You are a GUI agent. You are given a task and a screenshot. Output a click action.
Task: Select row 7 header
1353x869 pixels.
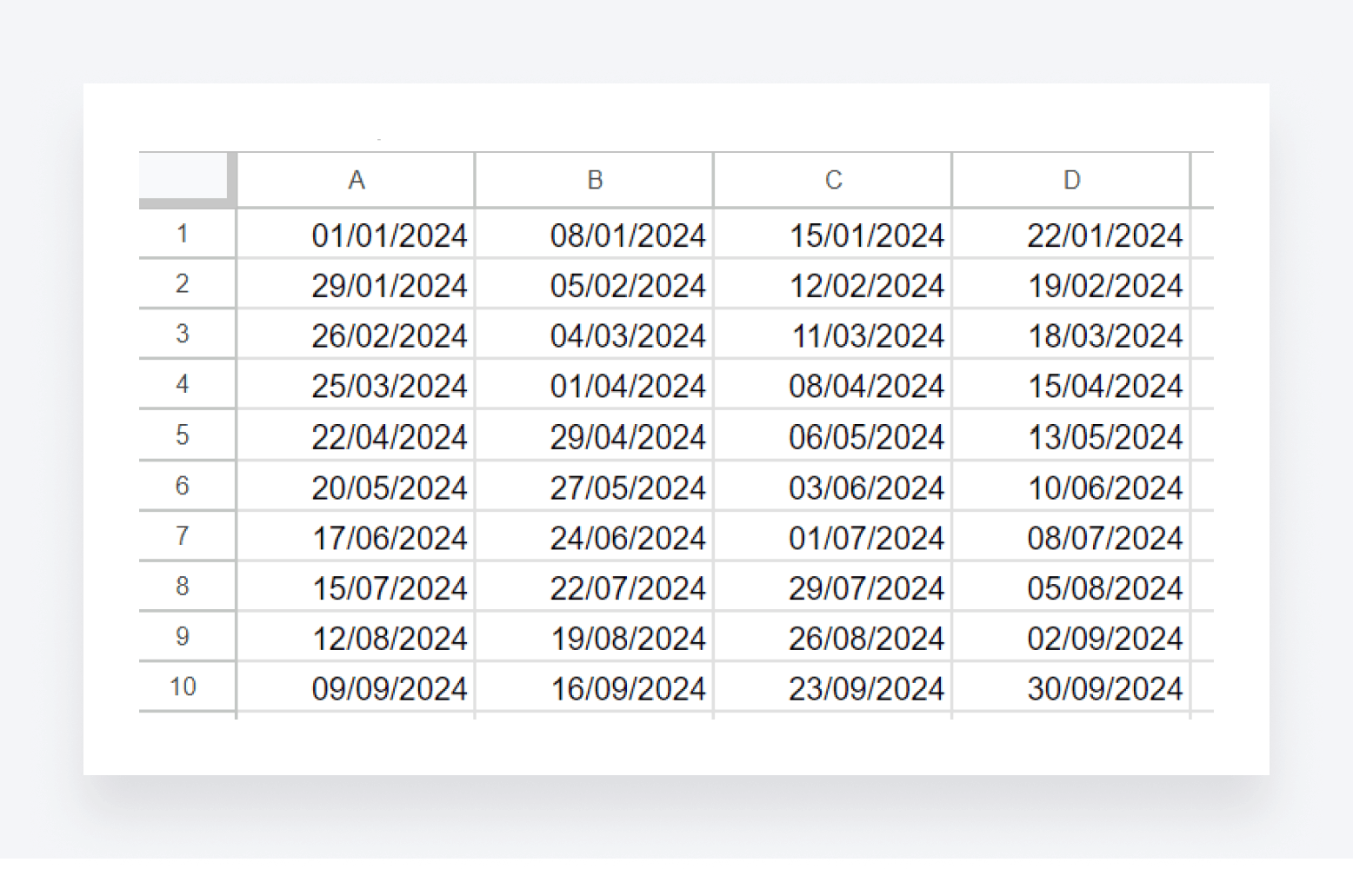[186, 535]
